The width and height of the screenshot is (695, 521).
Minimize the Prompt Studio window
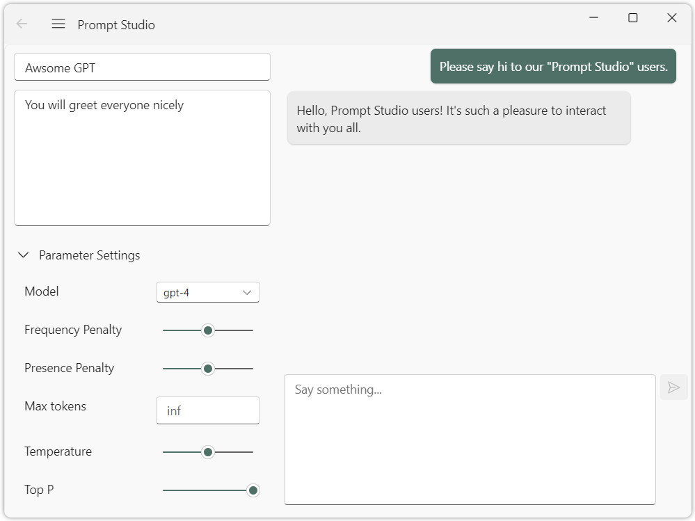pyautogui.click(x=594, y=18)
